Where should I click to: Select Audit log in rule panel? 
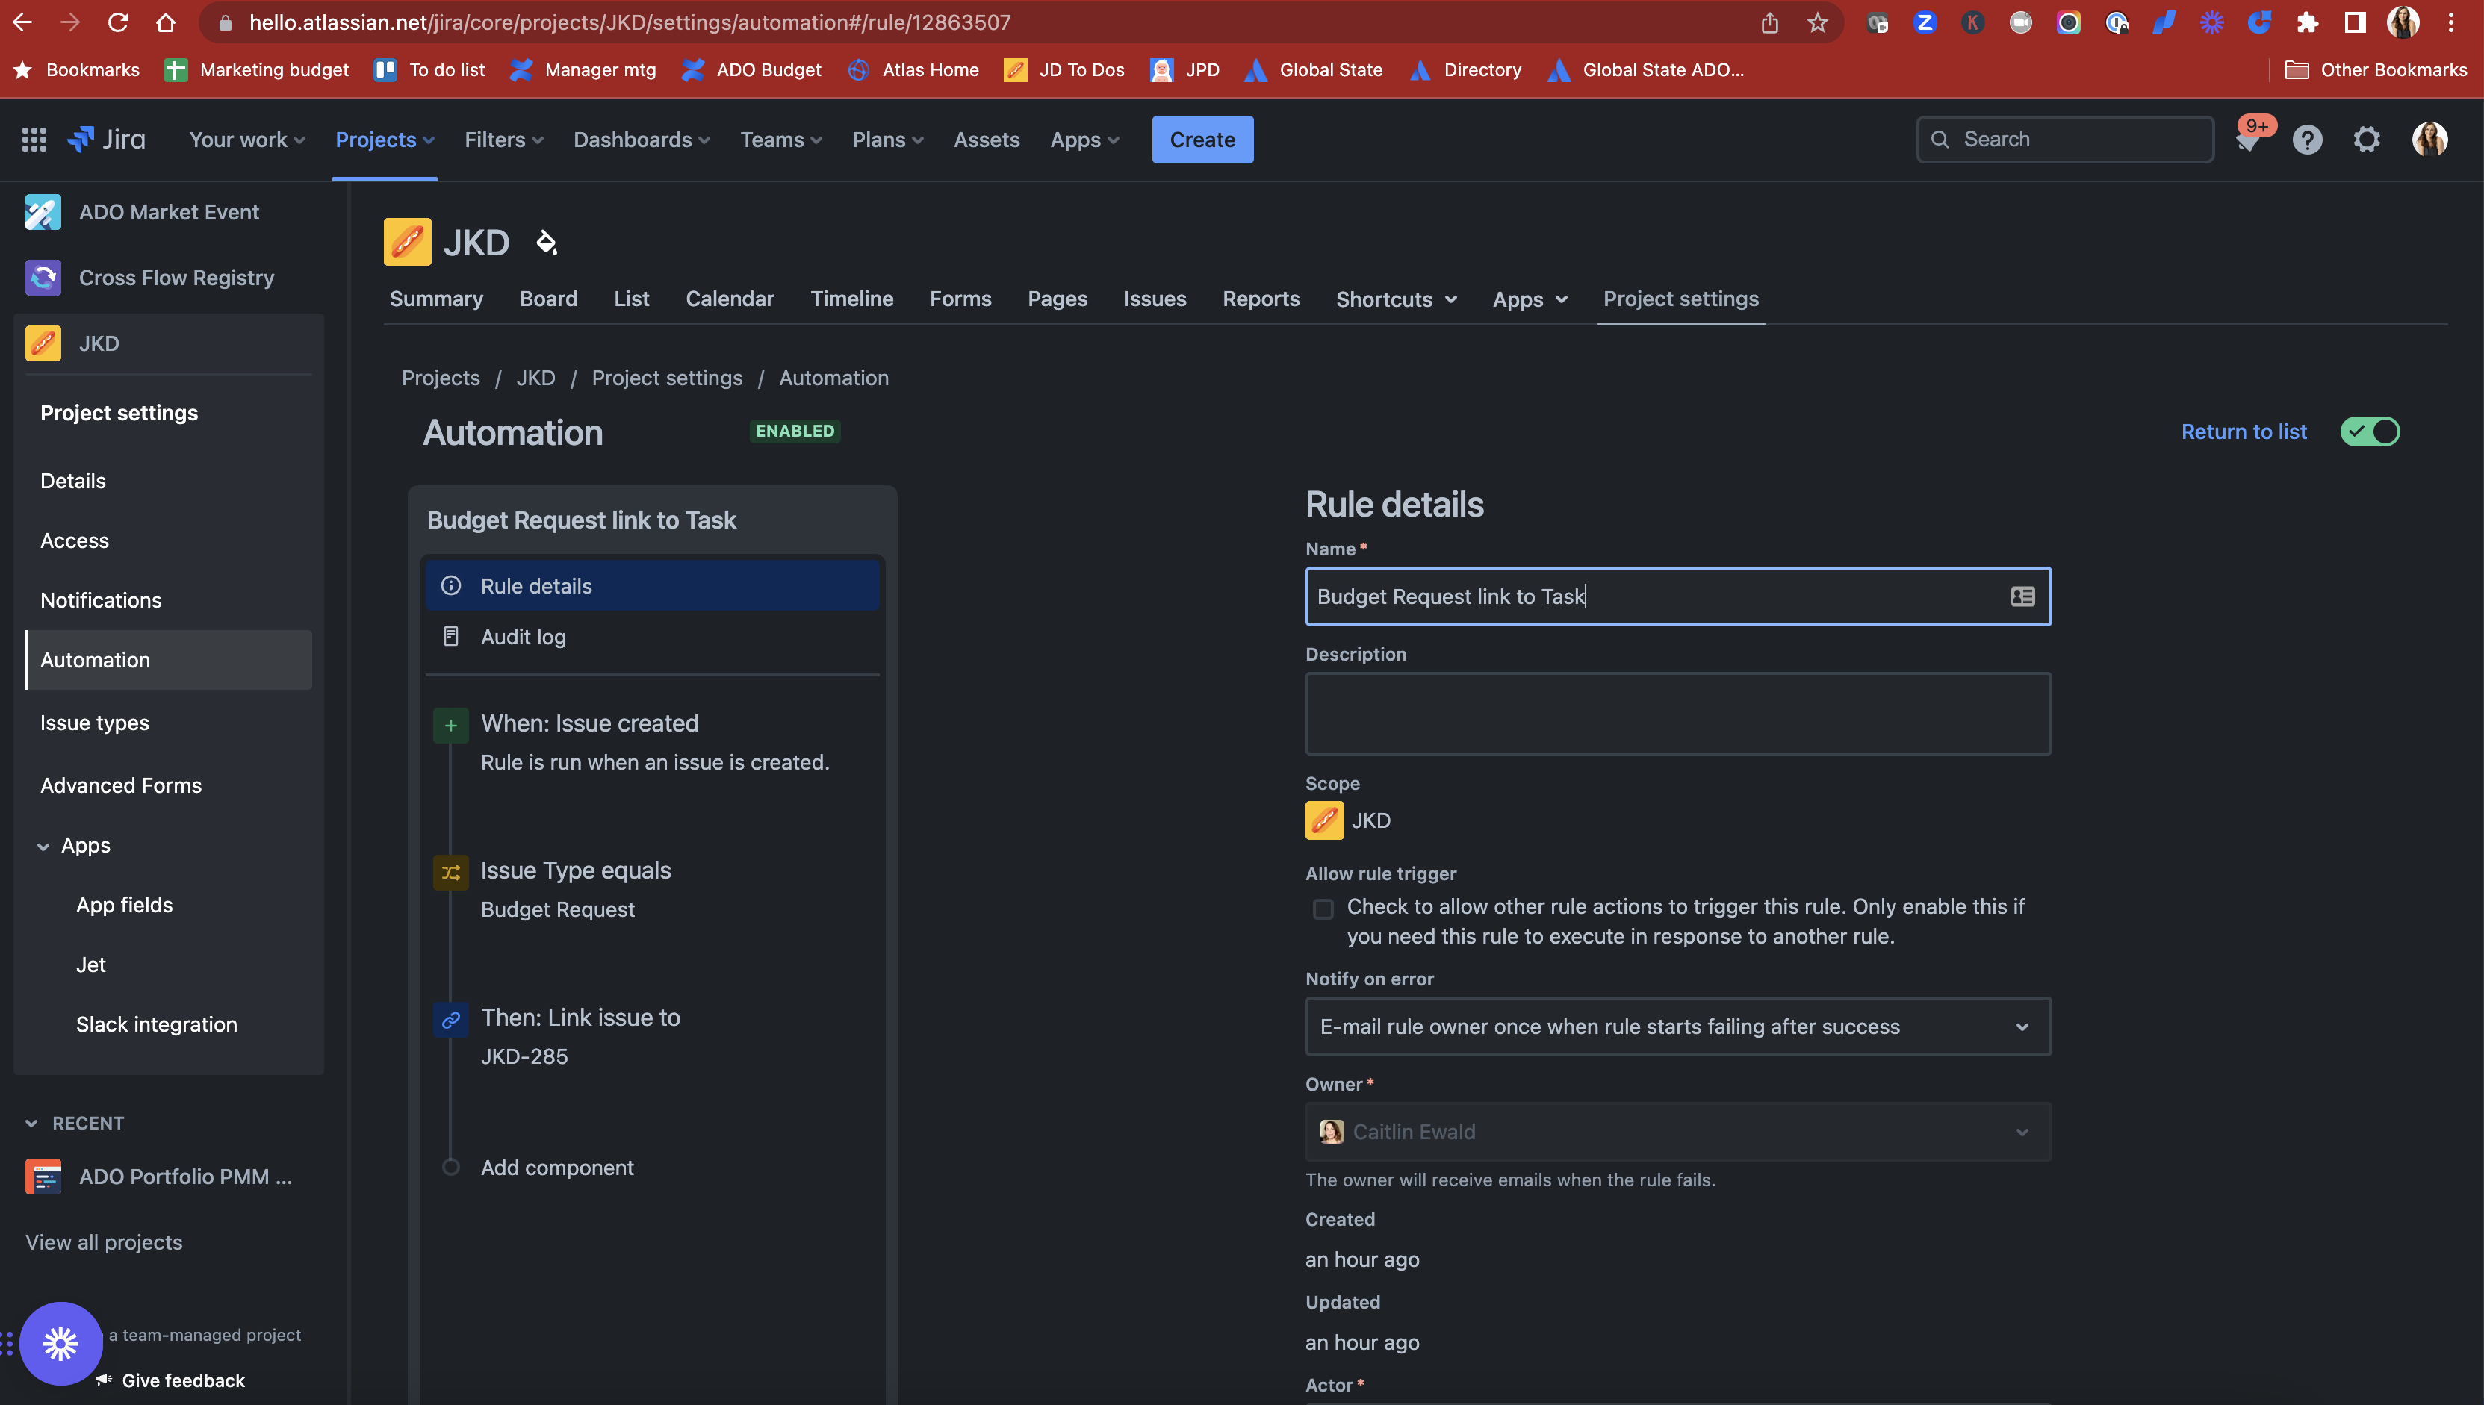pos(652,637)
